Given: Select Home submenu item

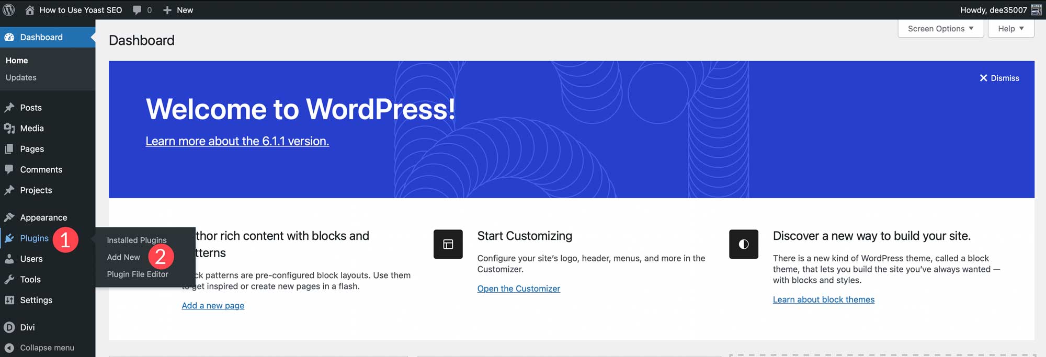Looking at the screenshot, I should click(17, 61).
